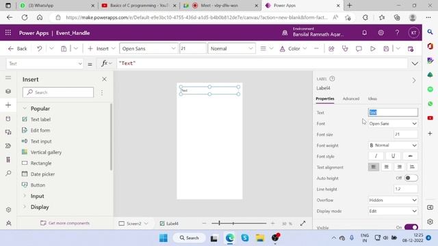Click the Fit to window icon
Viewport: 438px width, 246px height.
[302, 223]
